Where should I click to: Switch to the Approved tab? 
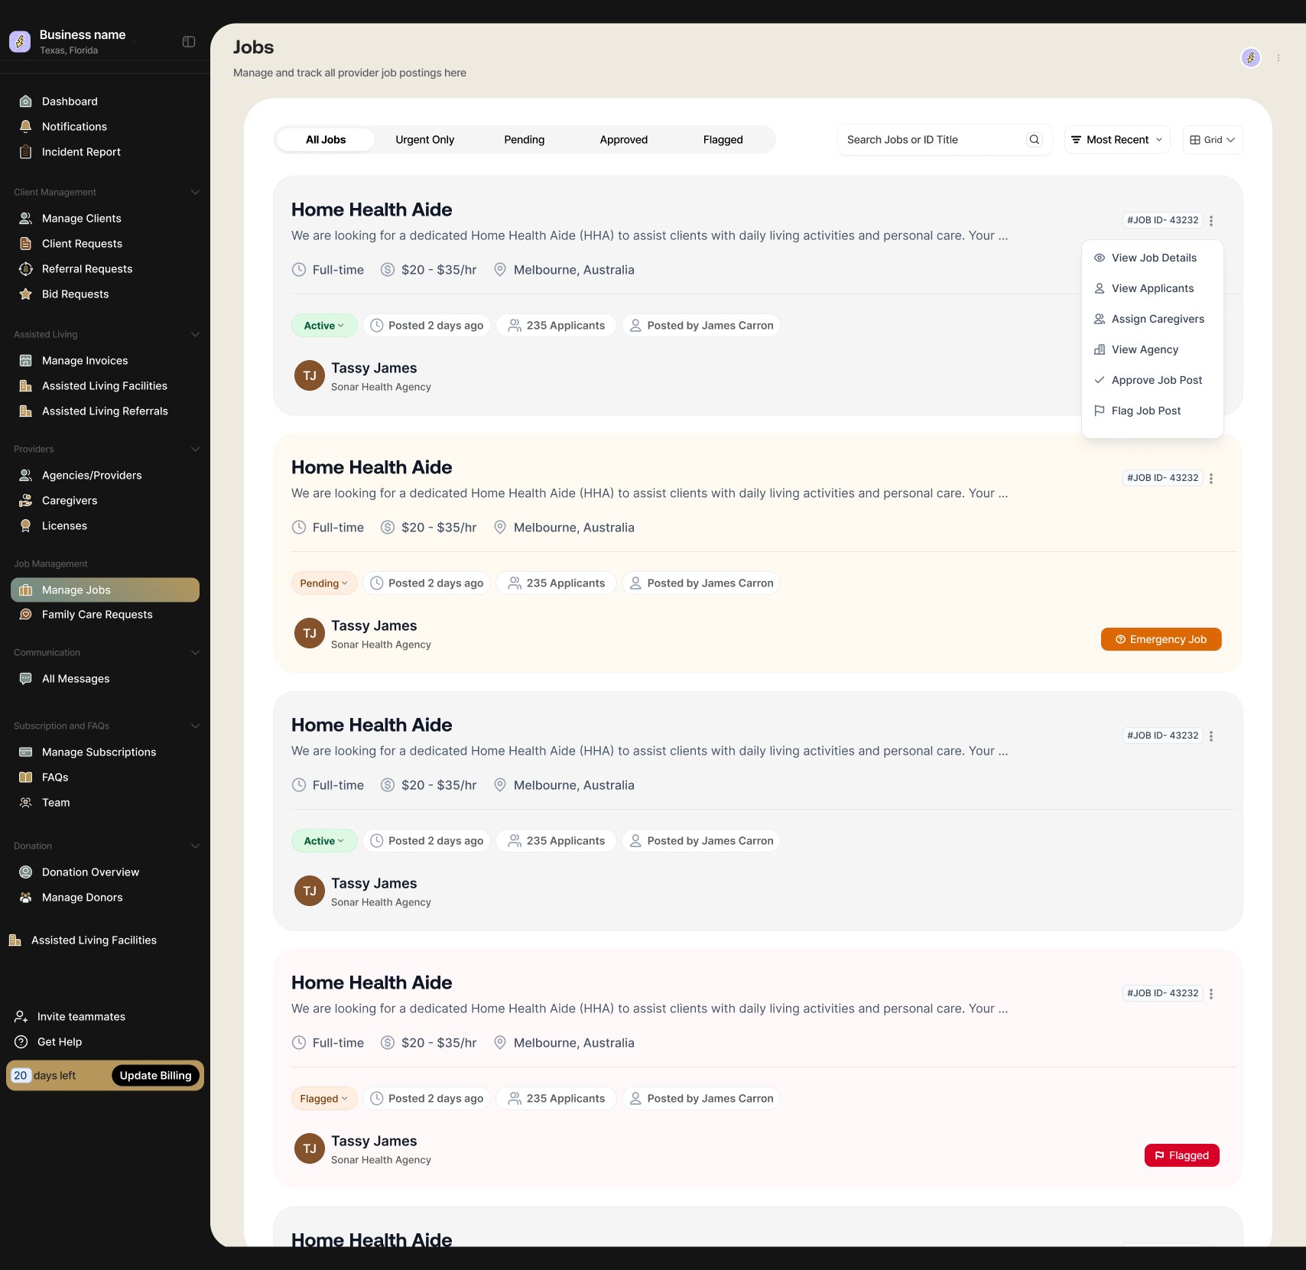coord(624,140)
